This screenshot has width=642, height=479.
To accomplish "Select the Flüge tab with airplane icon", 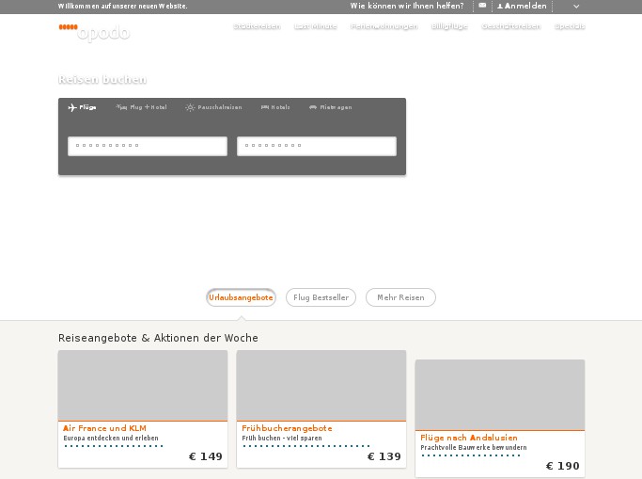I will [x=82, y=107].
